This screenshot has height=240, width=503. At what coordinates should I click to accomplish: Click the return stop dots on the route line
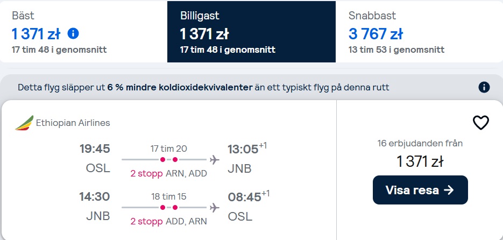point(169,208)
